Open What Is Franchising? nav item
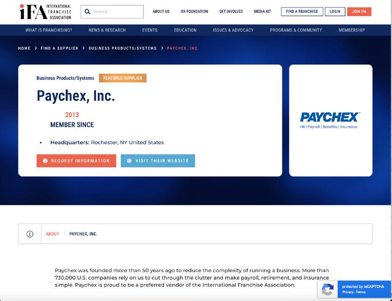This screenshot has width=392, height=301. point(49,30)
